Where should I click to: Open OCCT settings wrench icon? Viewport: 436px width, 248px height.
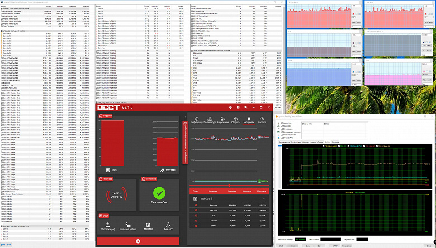tap(246, 108)
